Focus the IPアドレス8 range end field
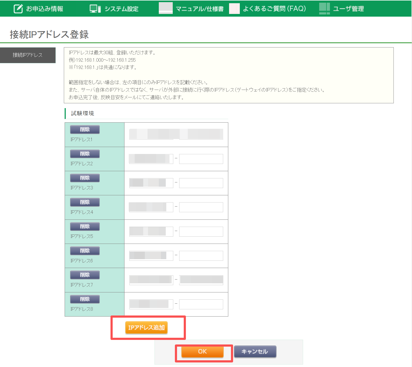This screenshot has height=367, width=412. pyautogui.click(x=201, y=304)
